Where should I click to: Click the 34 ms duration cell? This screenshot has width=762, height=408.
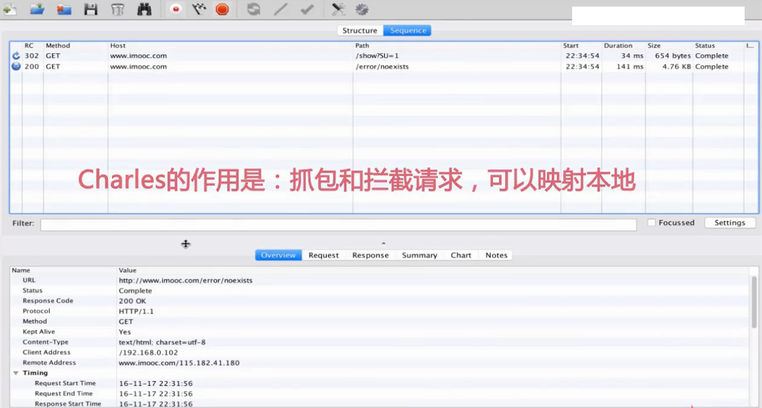point(632,56)
